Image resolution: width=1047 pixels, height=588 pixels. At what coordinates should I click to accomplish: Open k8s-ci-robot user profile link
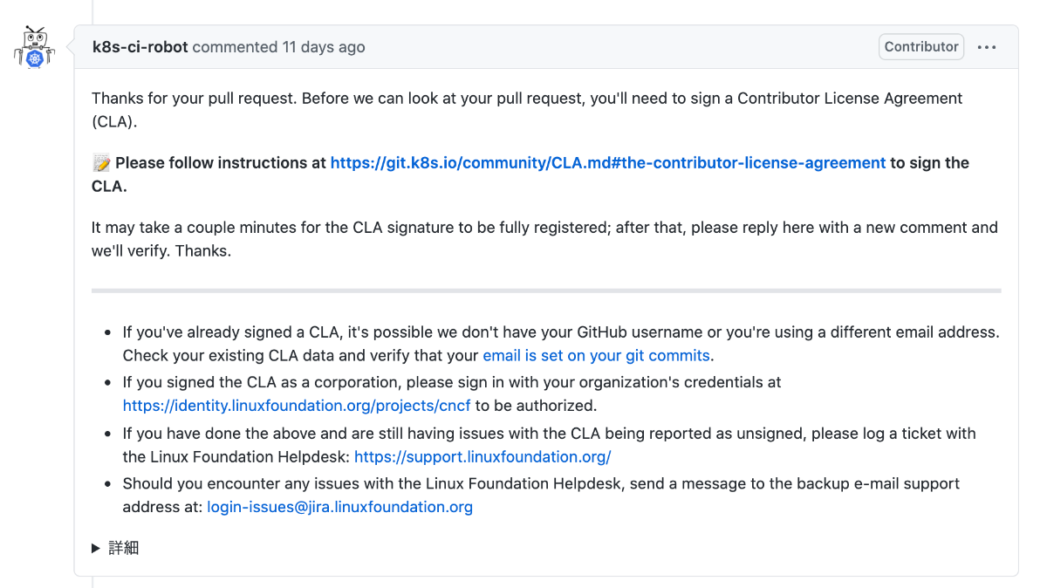(140, 47)
